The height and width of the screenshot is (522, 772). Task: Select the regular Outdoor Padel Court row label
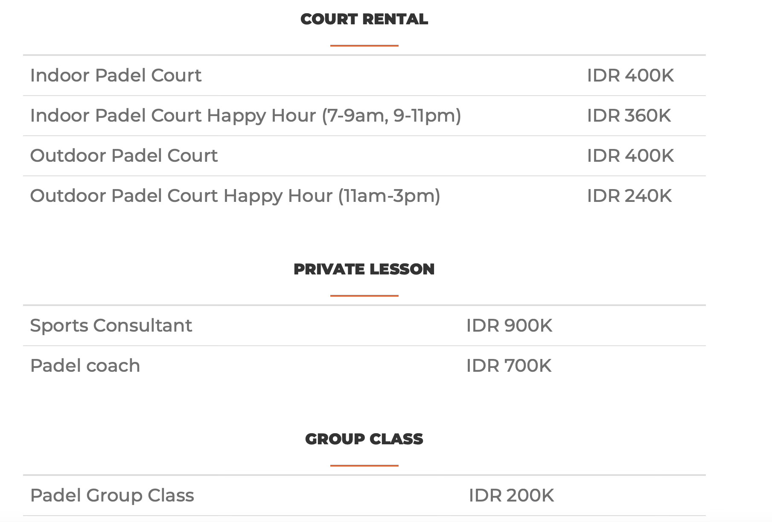(x=124, y=156)
